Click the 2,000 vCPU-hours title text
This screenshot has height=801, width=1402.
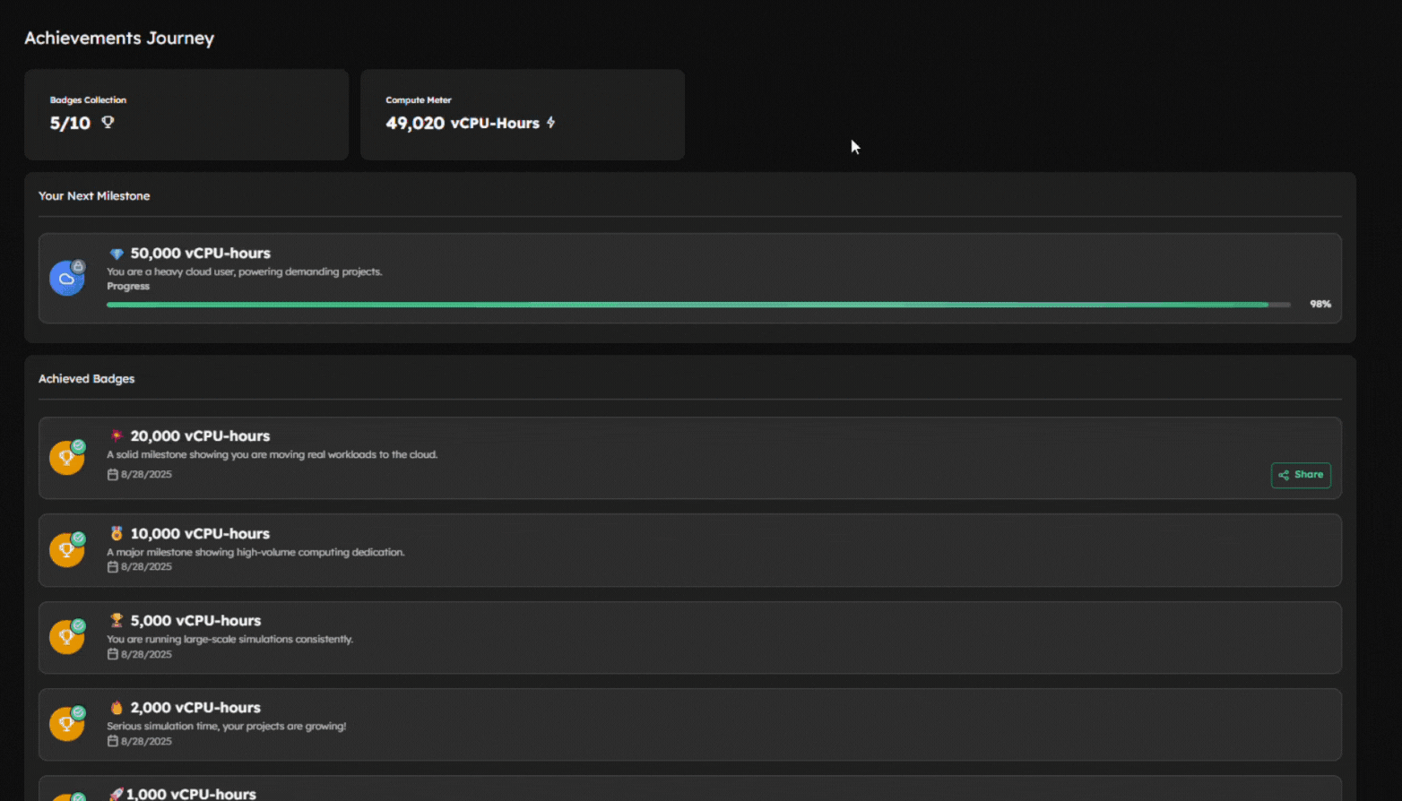(x=195, y=707)
